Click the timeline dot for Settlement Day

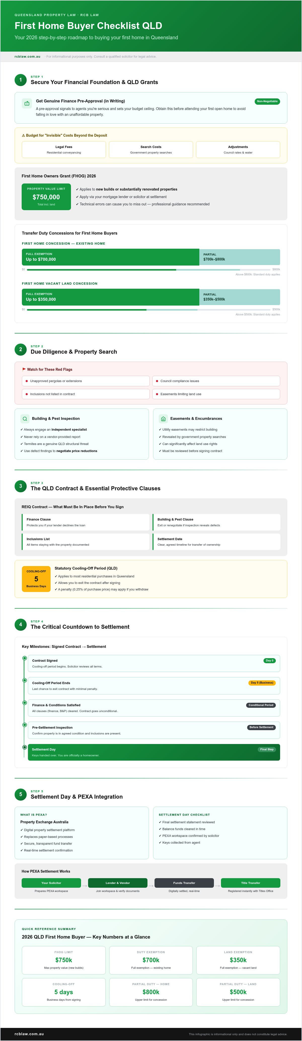click(x=25, y=747)
